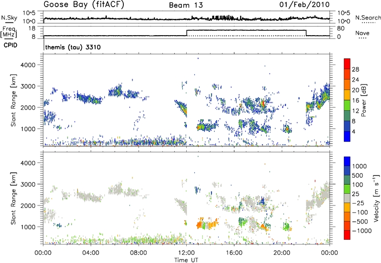Select the Beam 13 heading
The width and height of the screenshot is (381, 263).
pos(186,5)
